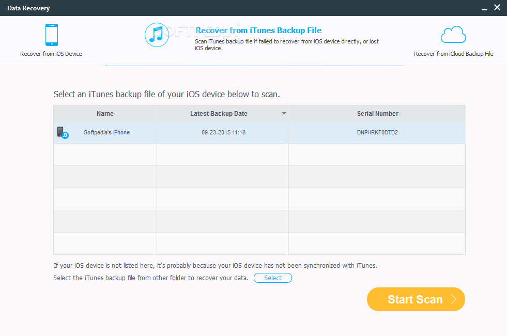507x336 pixels.
Task: Close the Data Recovery window
Action: click(x=497, y=7)
